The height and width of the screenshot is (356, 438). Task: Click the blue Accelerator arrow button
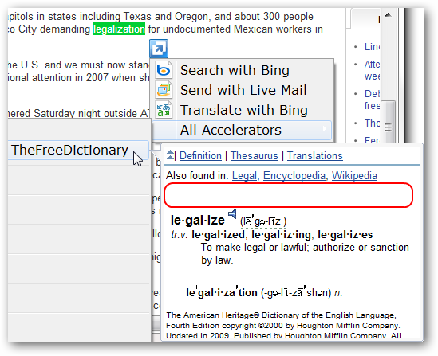(159, 49)
